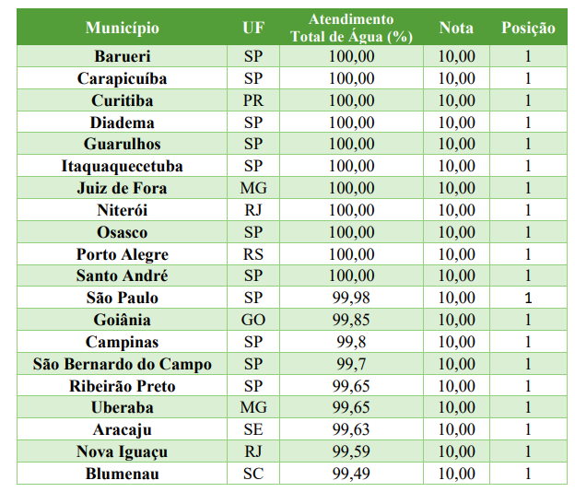Select the SE state cell

point(253,429)
